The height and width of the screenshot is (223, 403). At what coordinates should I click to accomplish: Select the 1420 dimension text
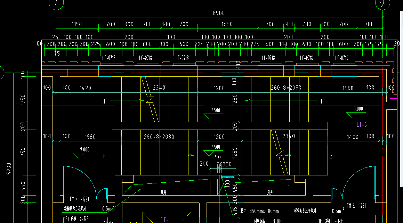pyautogui.click(x=85, y=88)
